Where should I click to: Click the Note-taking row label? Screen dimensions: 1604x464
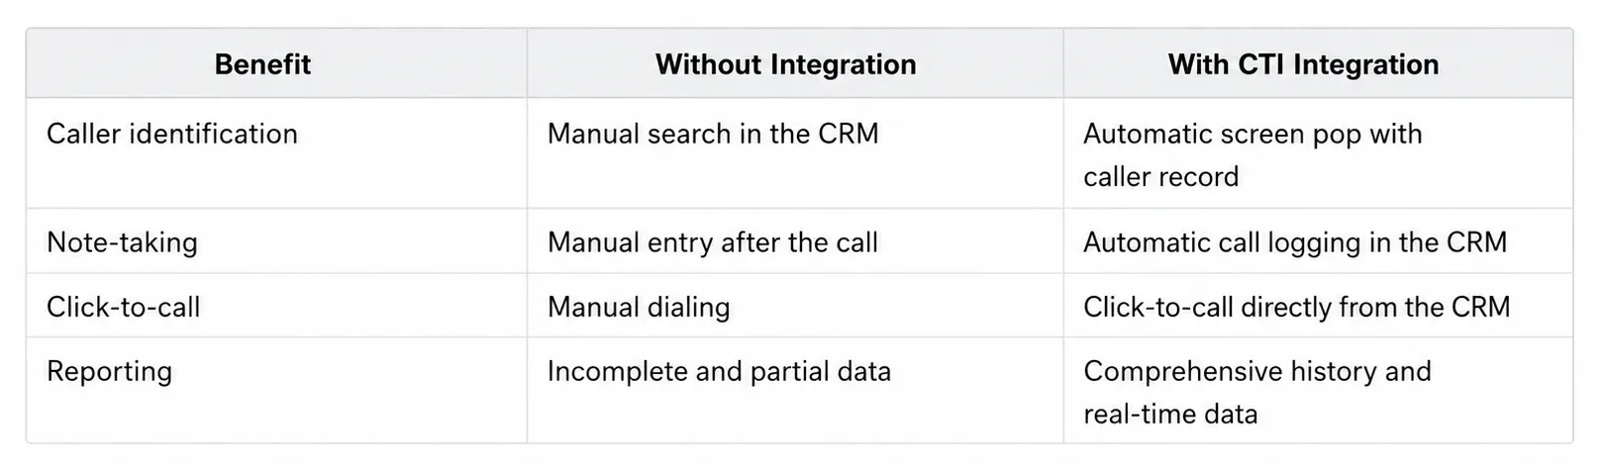coord(122,242)
